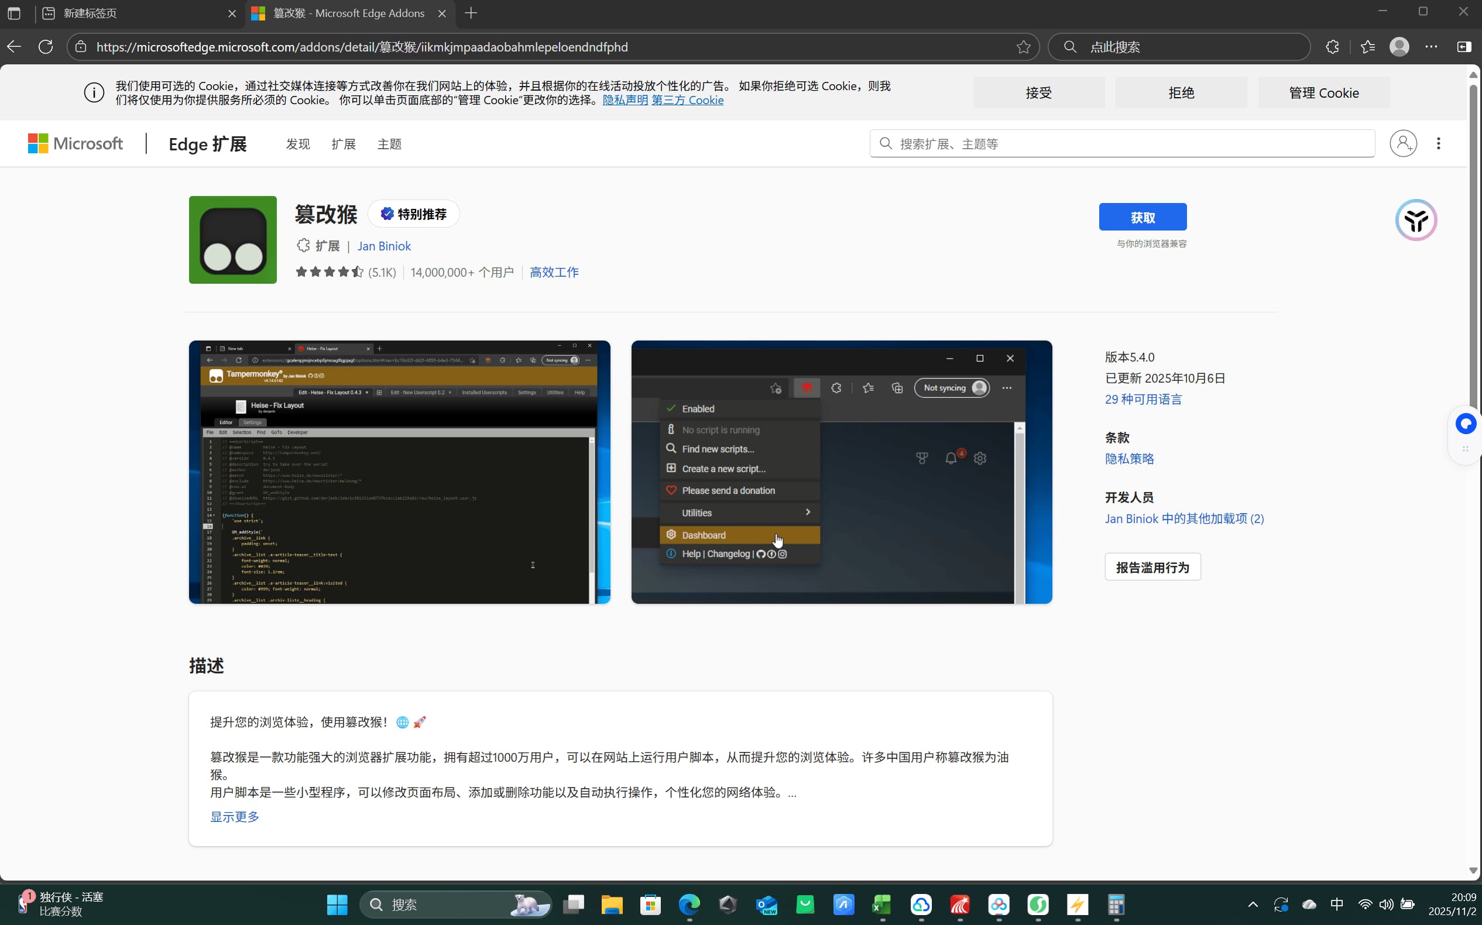
Task: Click the Tampermonkey code editor screenshot thumbnail
Action: [x=399, y=472]
